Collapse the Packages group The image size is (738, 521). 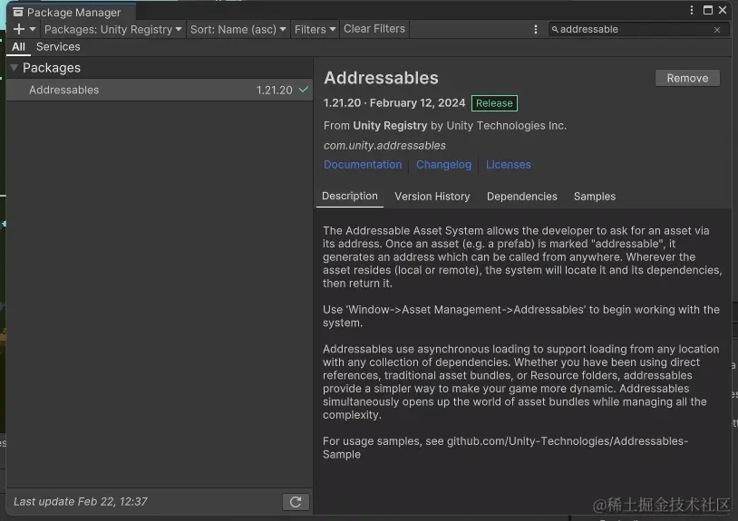tap(15, 68)
